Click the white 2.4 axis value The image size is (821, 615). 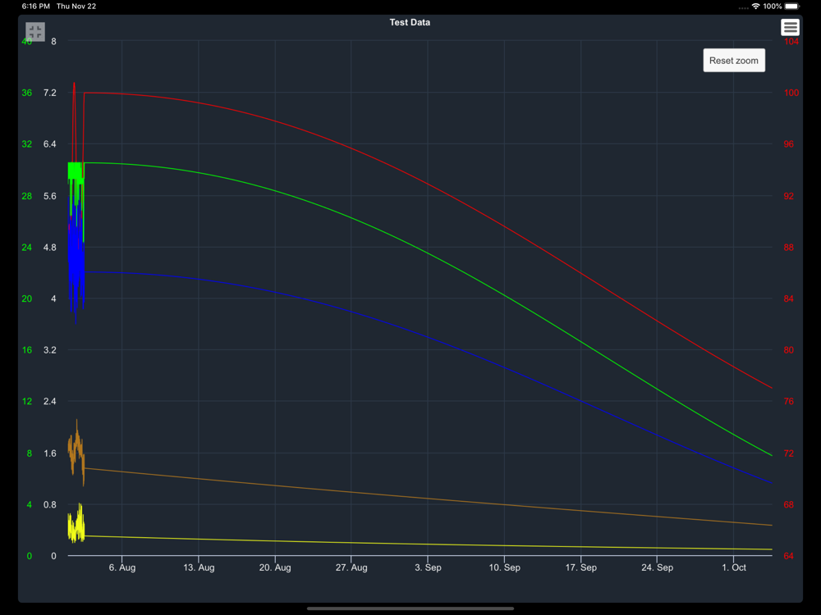tap(50, 401)
